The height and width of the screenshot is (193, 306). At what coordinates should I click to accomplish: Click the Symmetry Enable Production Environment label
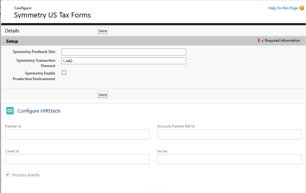pyautogui.click(x=34, y=76)
